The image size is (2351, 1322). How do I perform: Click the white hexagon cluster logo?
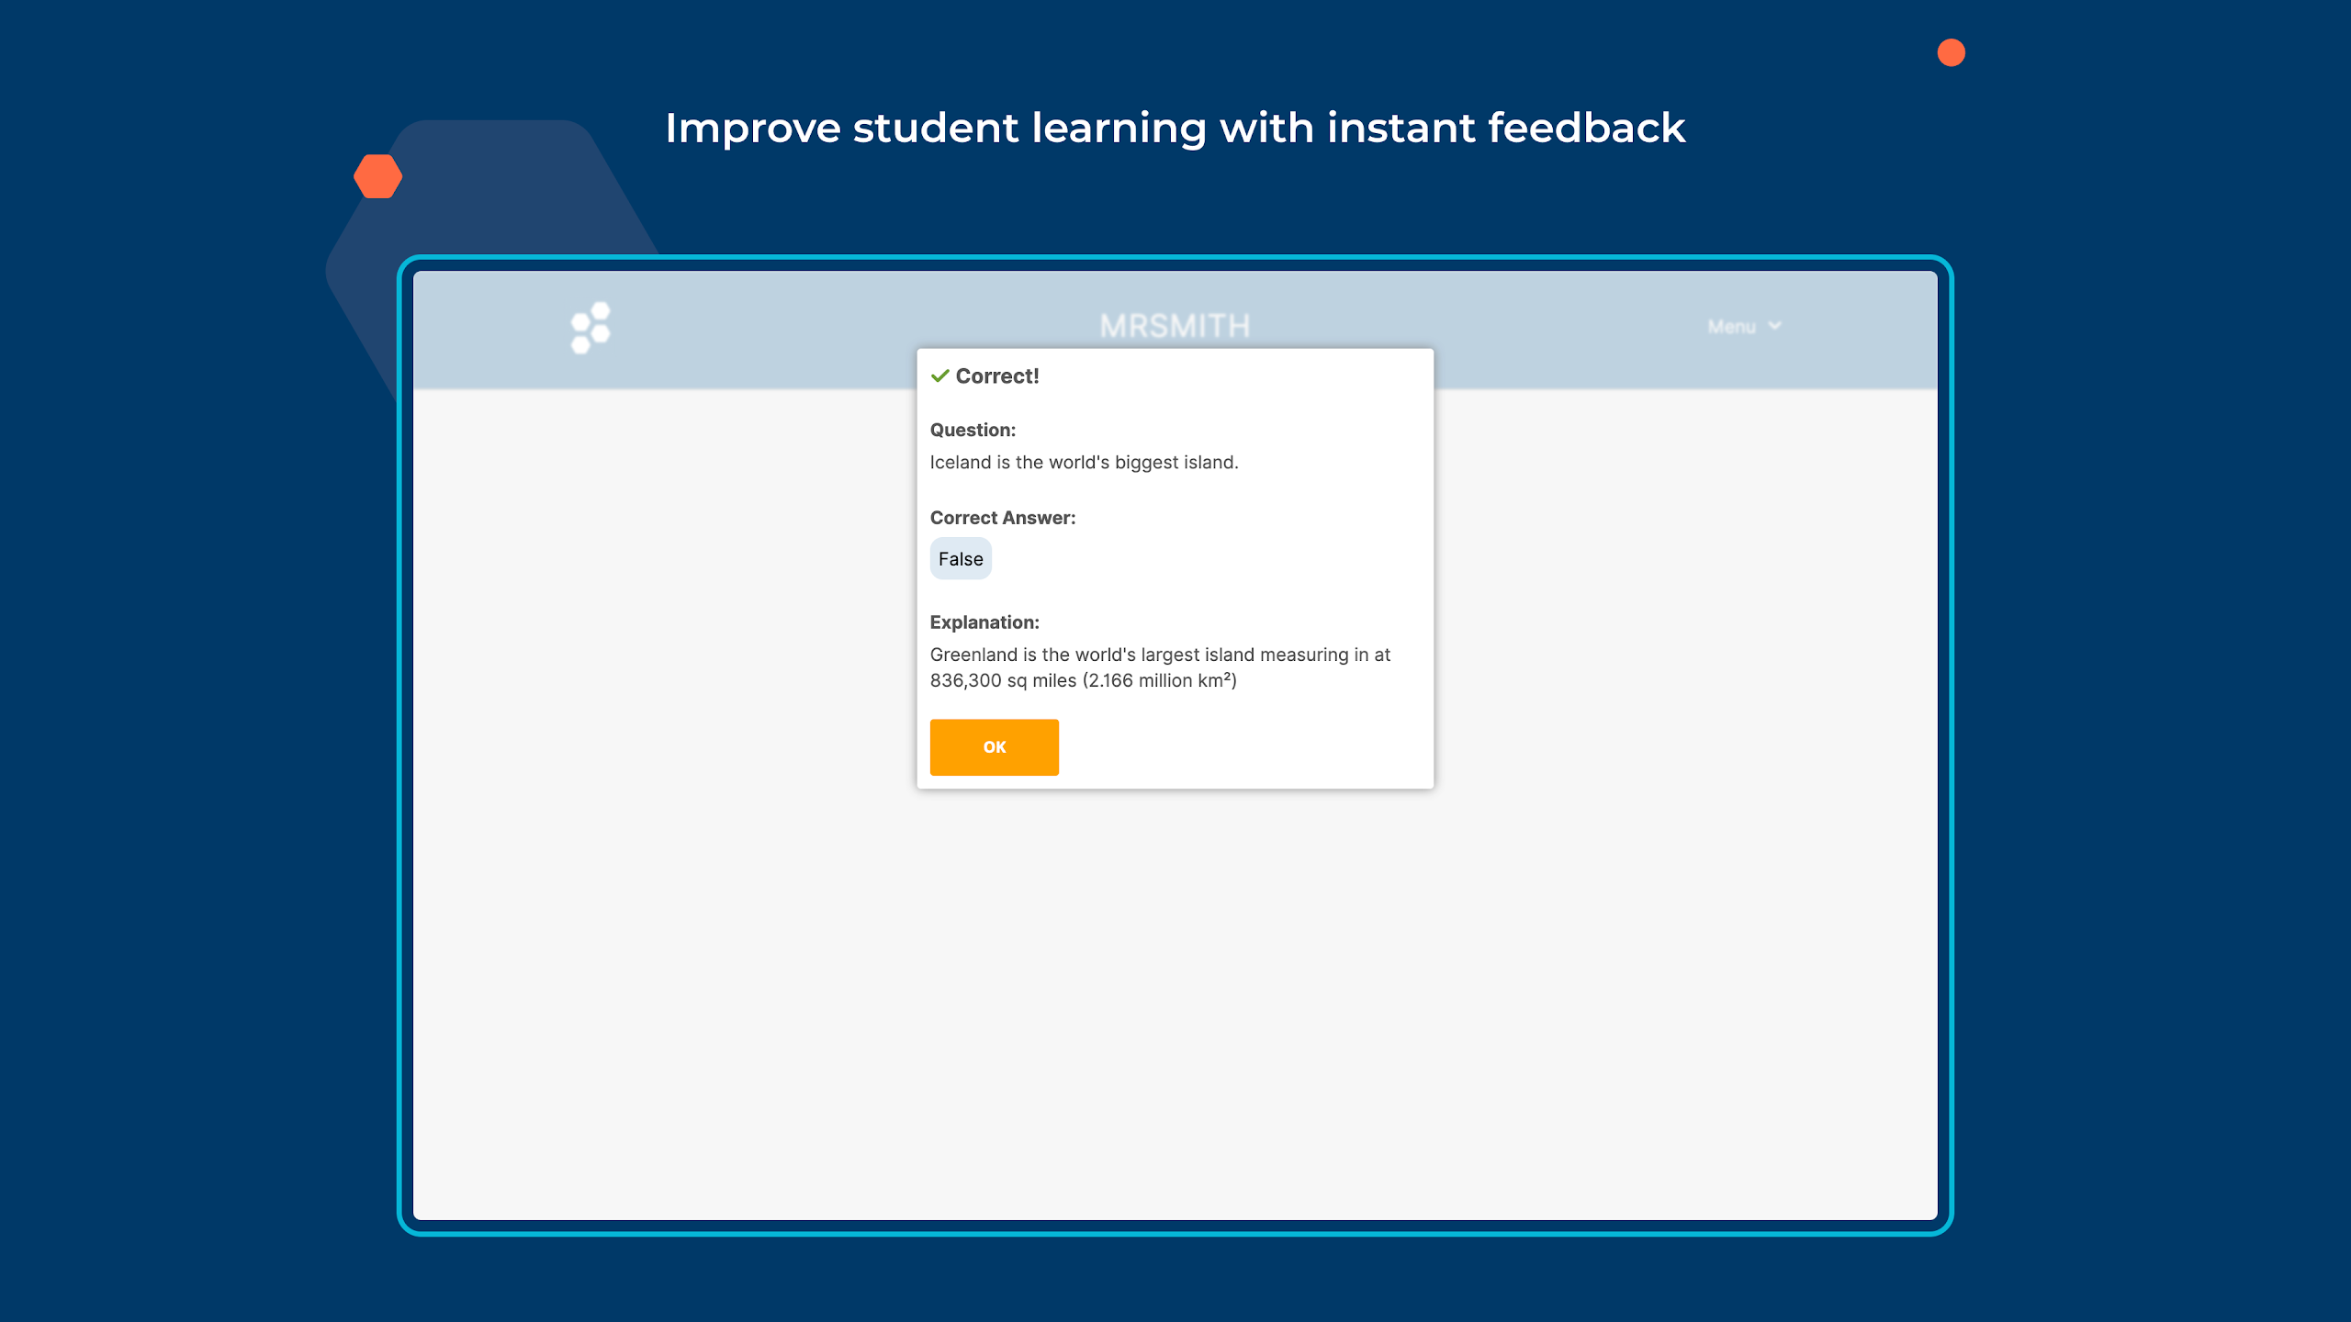point(591,327)
